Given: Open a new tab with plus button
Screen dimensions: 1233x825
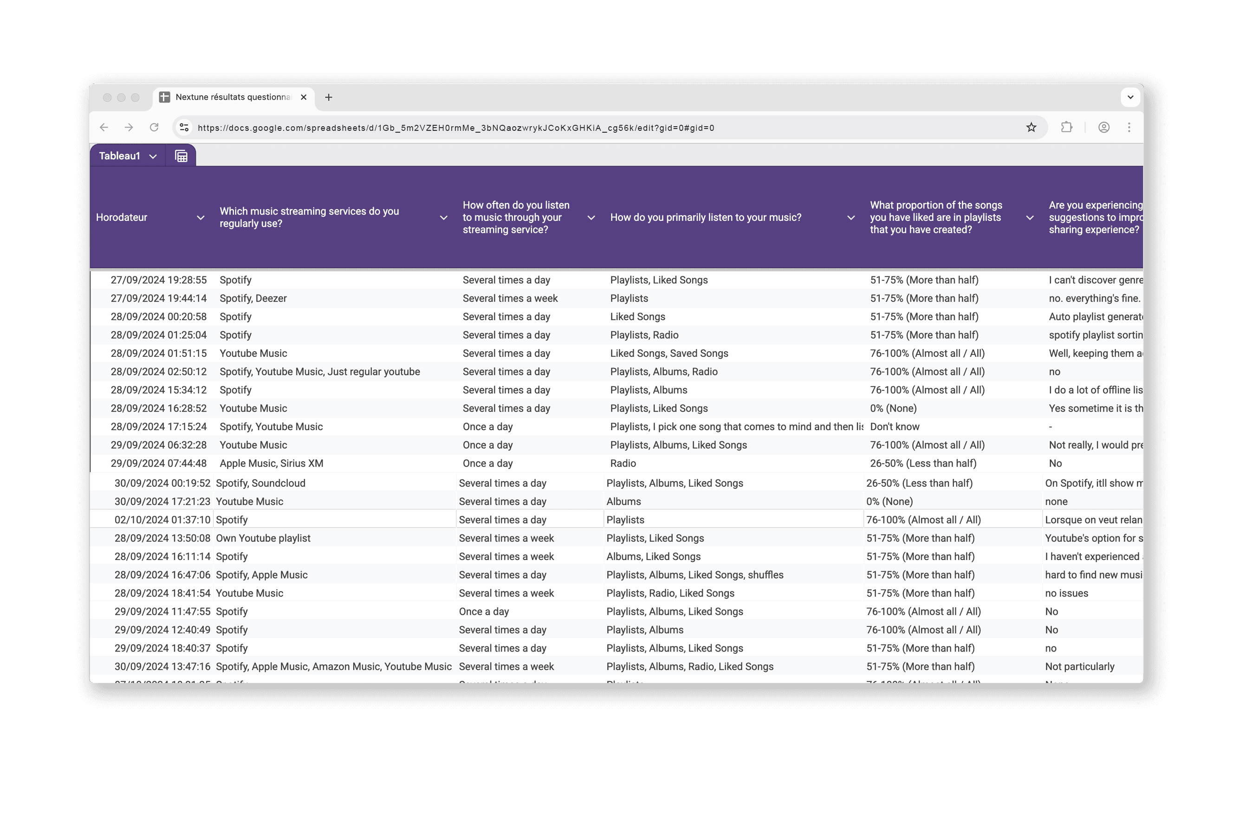Looking at the screenshot, I should 328,97.
